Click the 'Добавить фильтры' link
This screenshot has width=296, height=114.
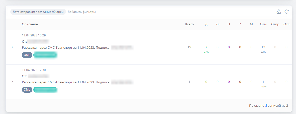81,12
